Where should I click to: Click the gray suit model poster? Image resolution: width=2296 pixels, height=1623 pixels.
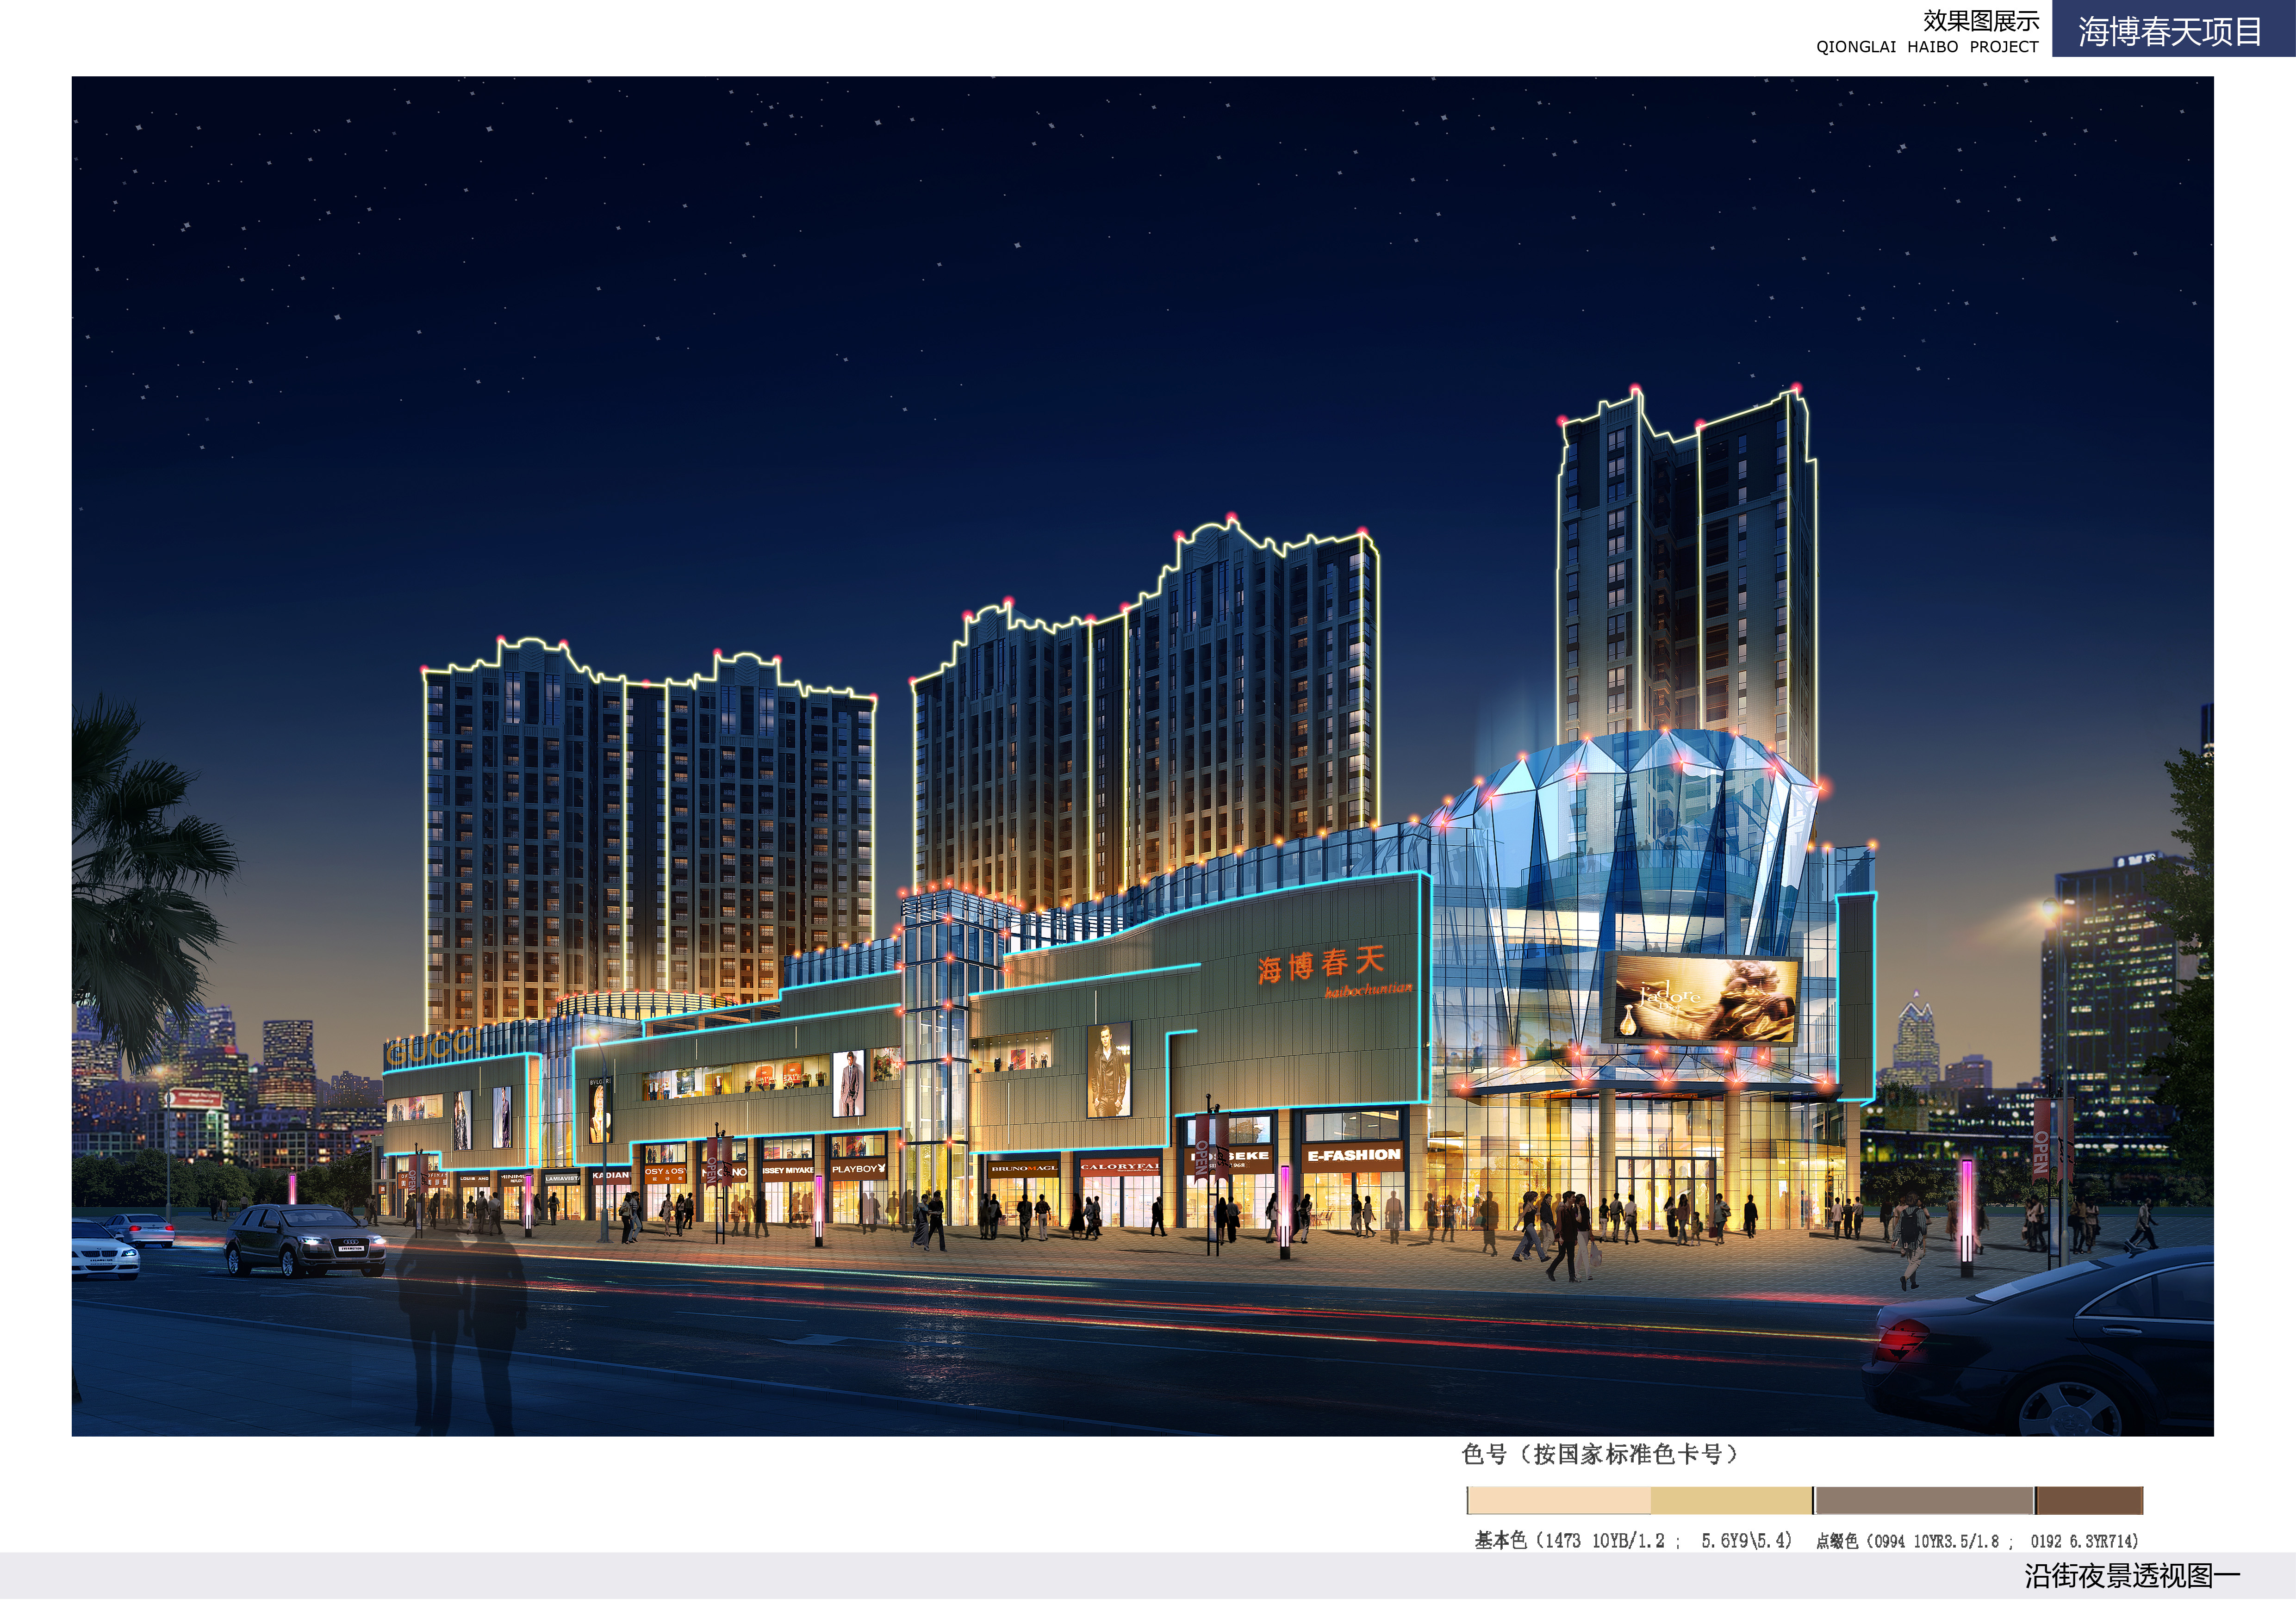point(848,1084)
